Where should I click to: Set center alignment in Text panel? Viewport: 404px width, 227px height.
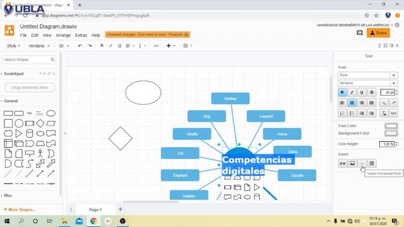click(x=352, y=103)
